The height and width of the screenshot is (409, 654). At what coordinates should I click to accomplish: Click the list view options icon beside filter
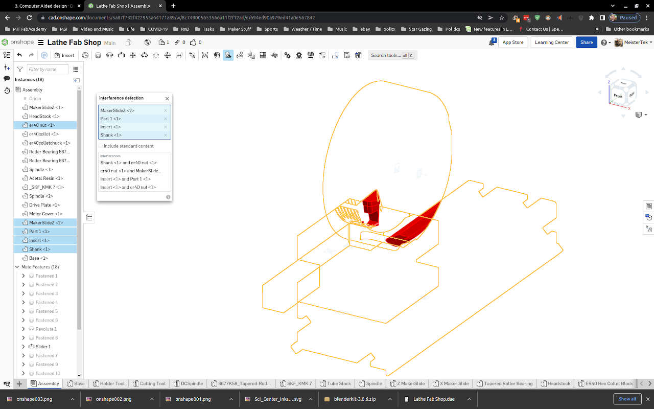(76, 69)
